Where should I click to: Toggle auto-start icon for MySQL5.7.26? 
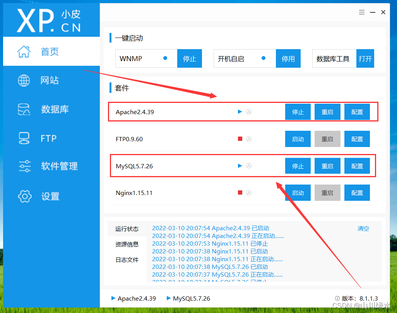tap(249, 166)
